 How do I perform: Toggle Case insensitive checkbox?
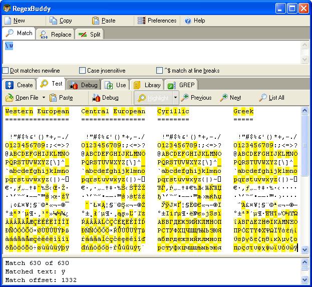pos(82,71)
